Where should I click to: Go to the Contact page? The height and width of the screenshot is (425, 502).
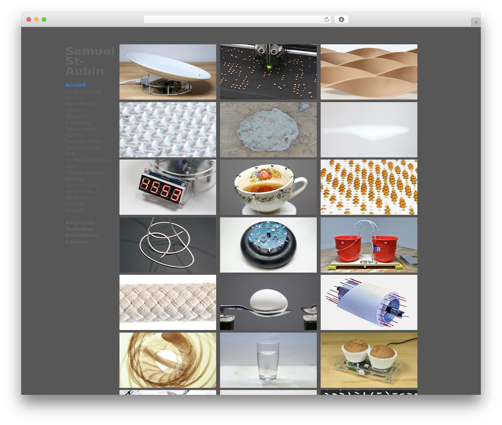click(x=76, y=242)
